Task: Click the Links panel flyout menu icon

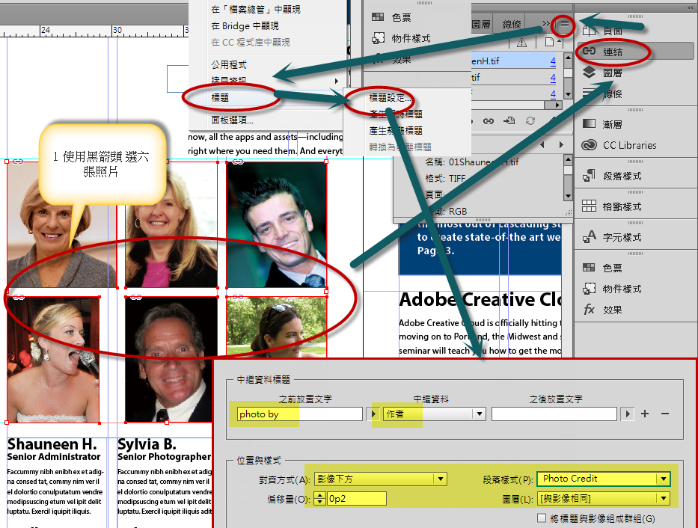Action: (x=565, y=25)
